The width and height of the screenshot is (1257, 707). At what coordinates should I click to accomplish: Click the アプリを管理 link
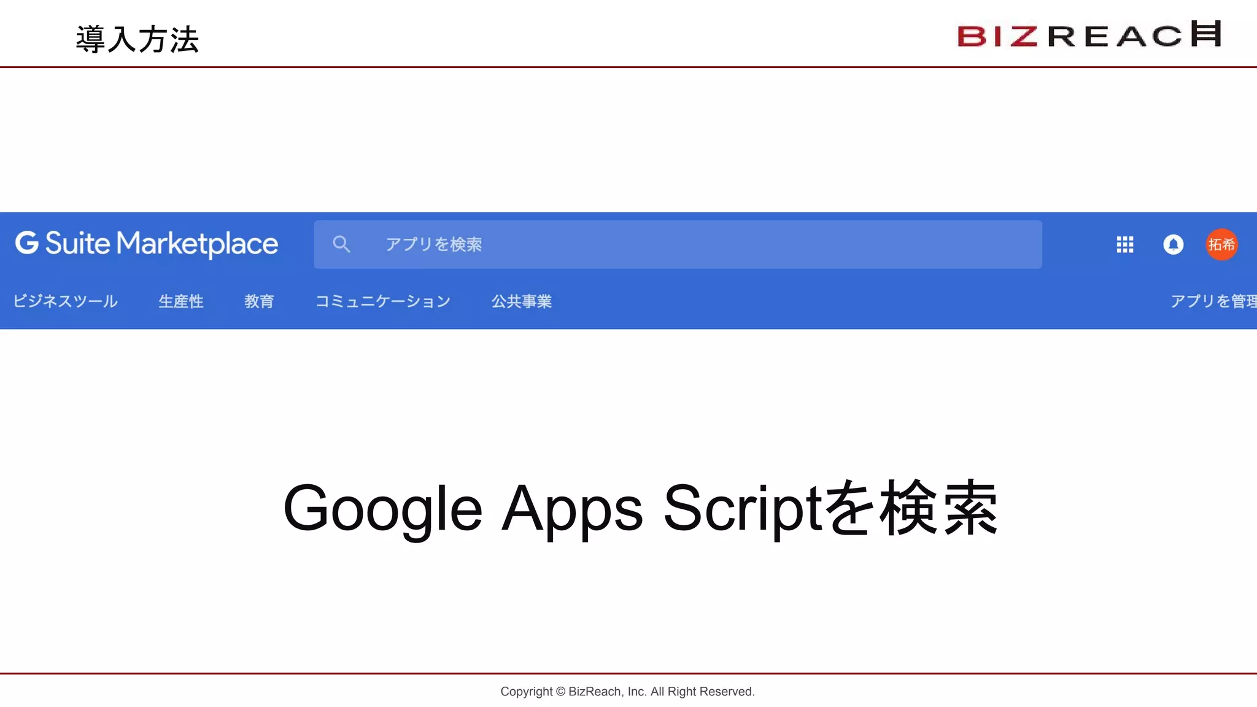pos(1213,301)
